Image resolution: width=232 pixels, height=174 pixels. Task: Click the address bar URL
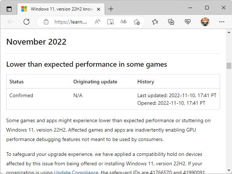click(71, 22)
